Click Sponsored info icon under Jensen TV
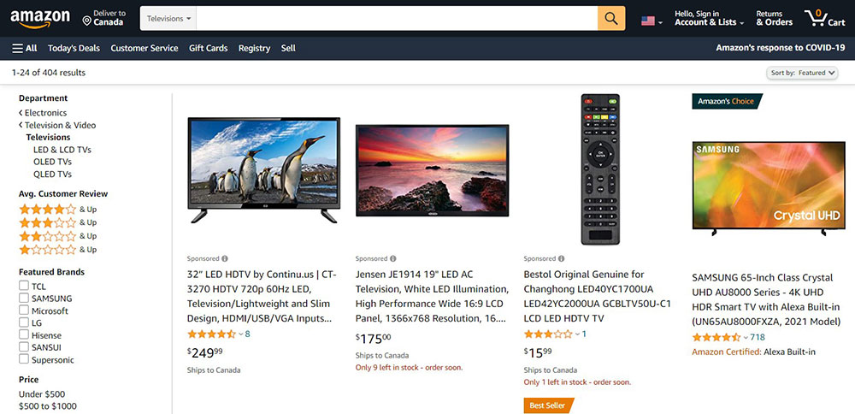The height and width of the screenshot is (414, 855). point(393,258)
